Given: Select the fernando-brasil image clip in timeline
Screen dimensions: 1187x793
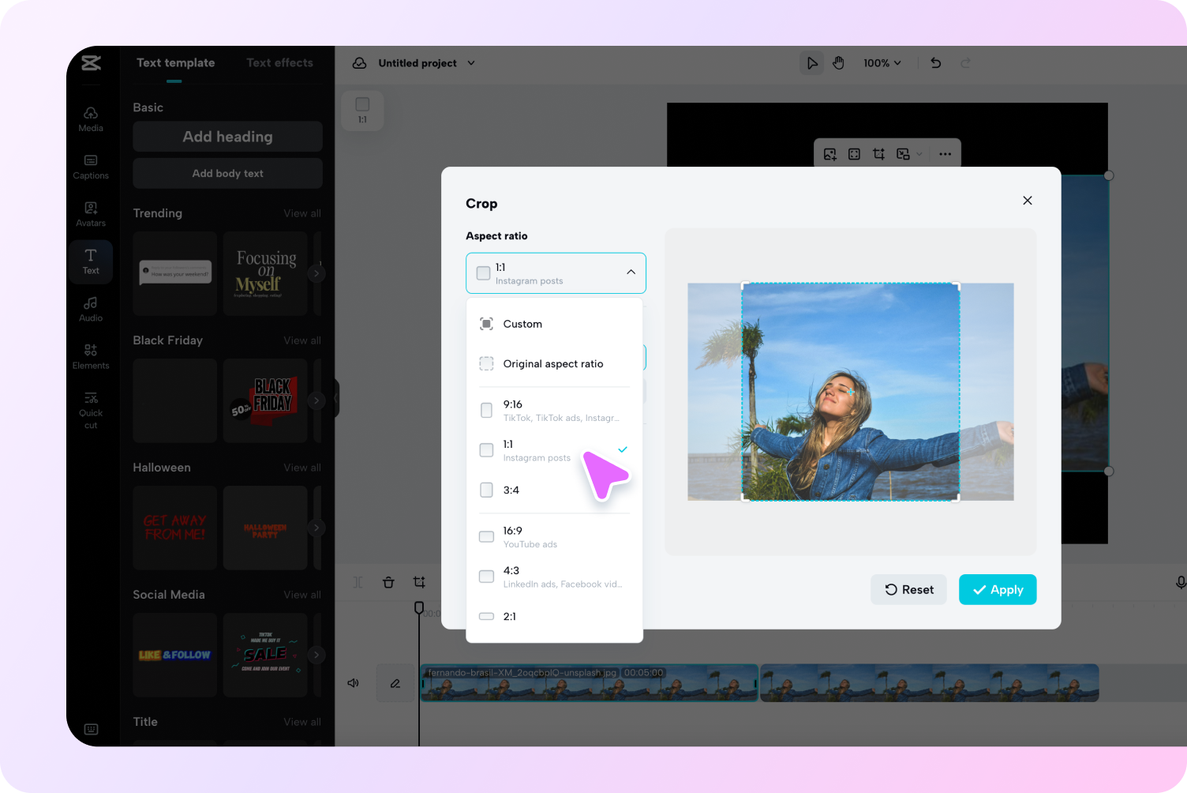Looking at the screenshot, I should (589, 683).
